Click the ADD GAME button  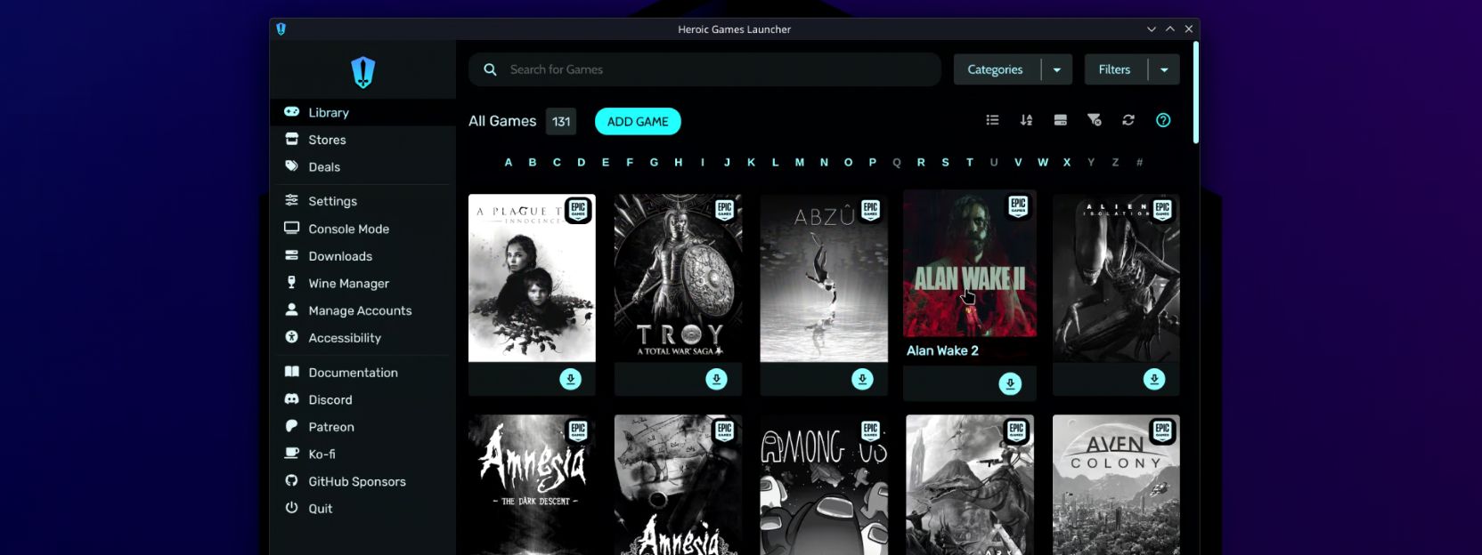click(638, 122)
